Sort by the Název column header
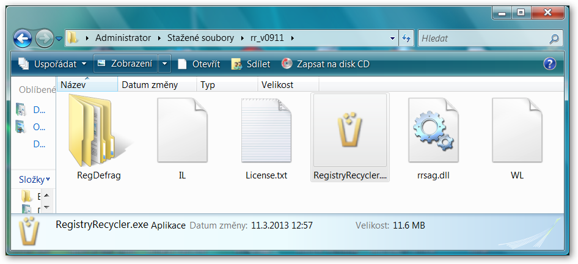 (x=87, y=85)
